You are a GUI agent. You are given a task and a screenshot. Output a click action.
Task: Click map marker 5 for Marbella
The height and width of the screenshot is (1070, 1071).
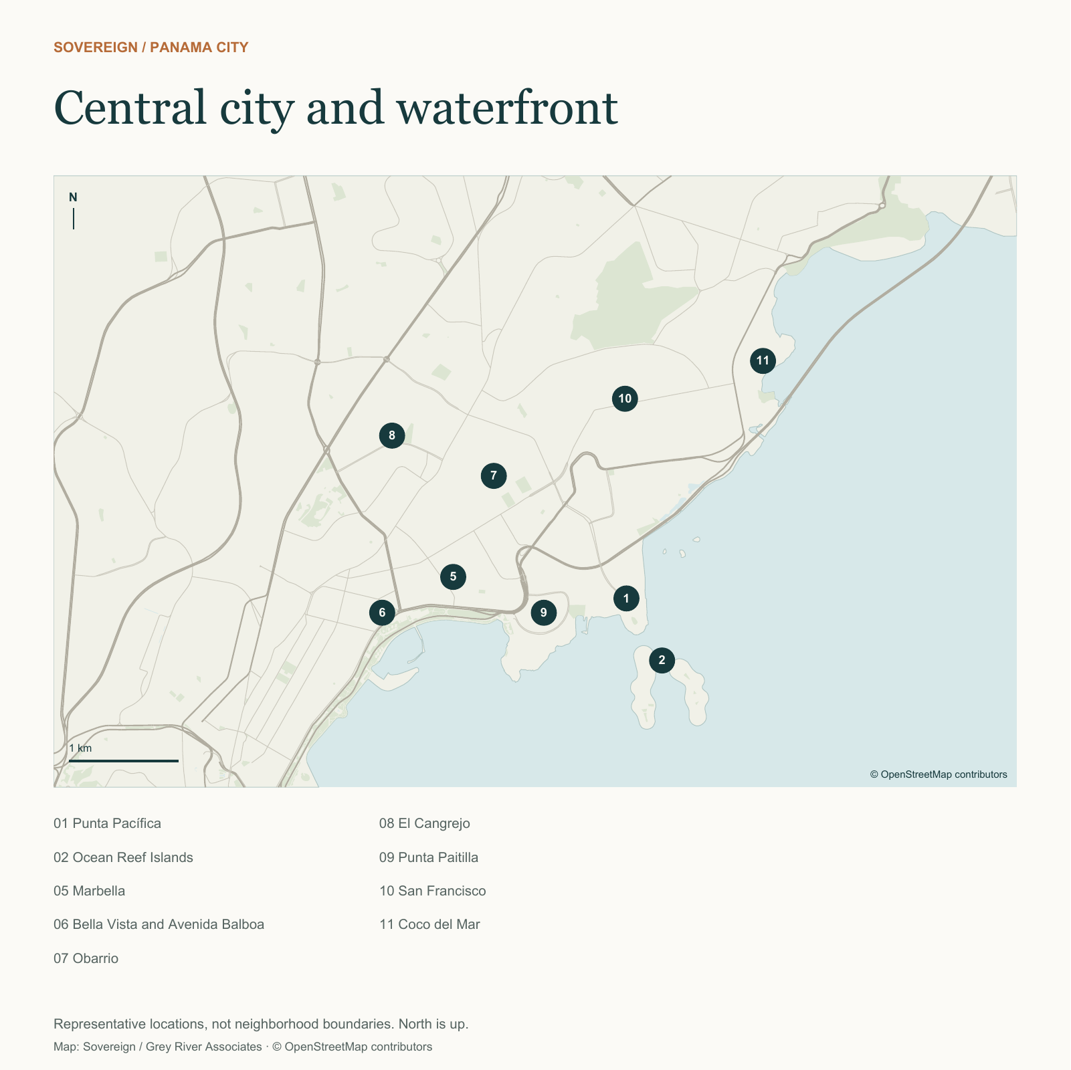454,576
